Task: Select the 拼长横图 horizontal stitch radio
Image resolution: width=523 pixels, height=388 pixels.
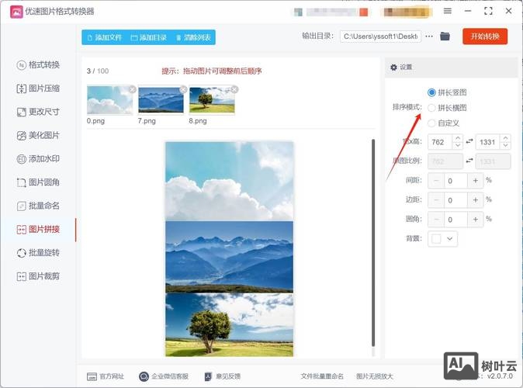Action: [431, 108]
